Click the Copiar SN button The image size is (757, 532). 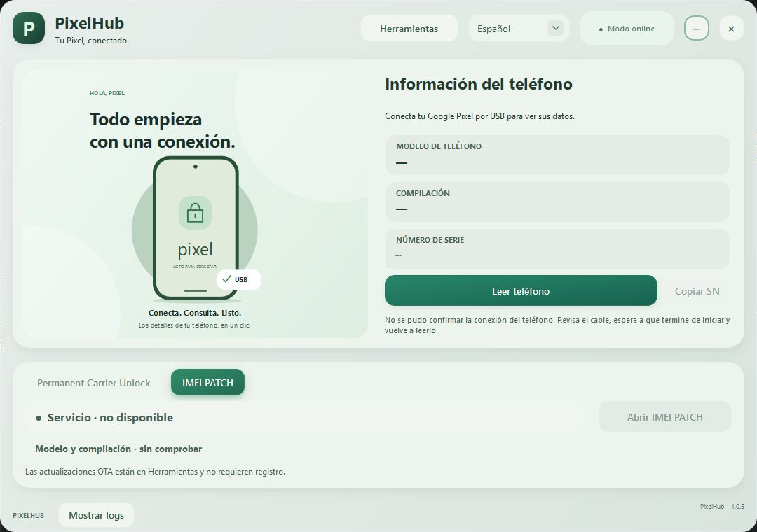pos(697,290)
